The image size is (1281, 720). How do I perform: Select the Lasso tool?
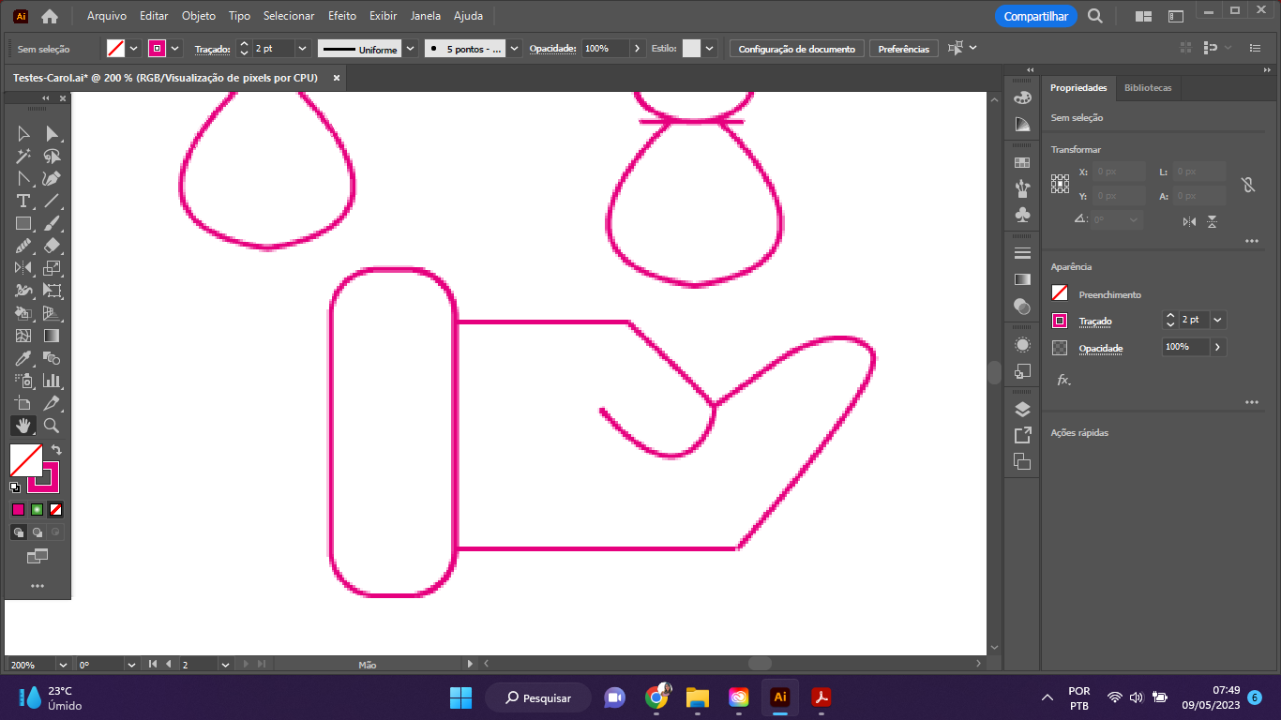(x=52, y=156)
